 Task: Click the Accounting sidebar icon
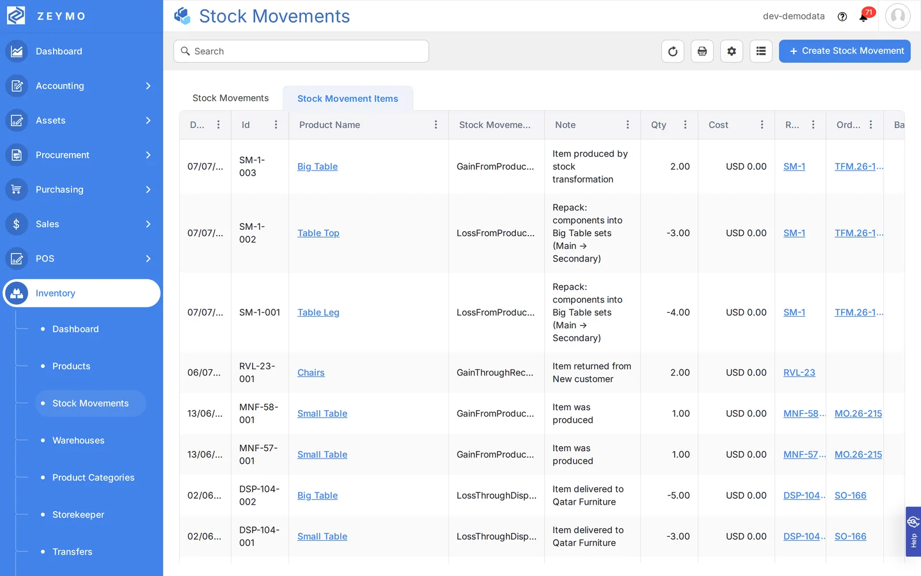point(17,86)
